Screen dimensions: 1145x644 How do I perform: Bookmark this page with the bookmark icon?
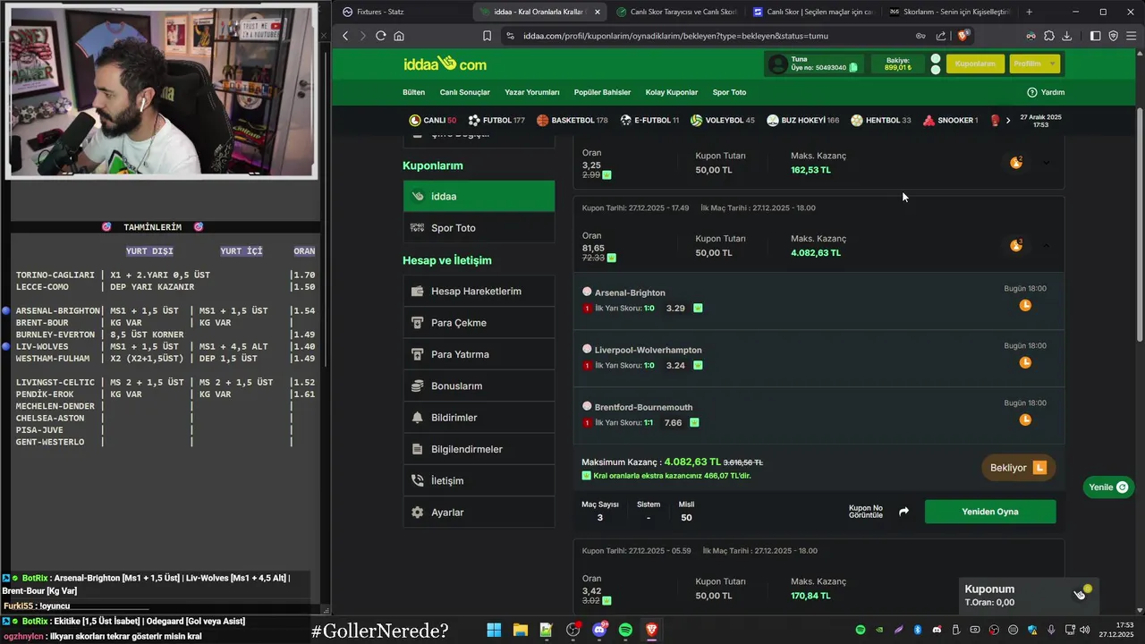487,36
